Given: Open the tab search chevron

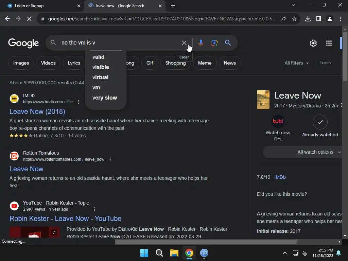Looking at the screenshot, I should (x=293, y=5).
